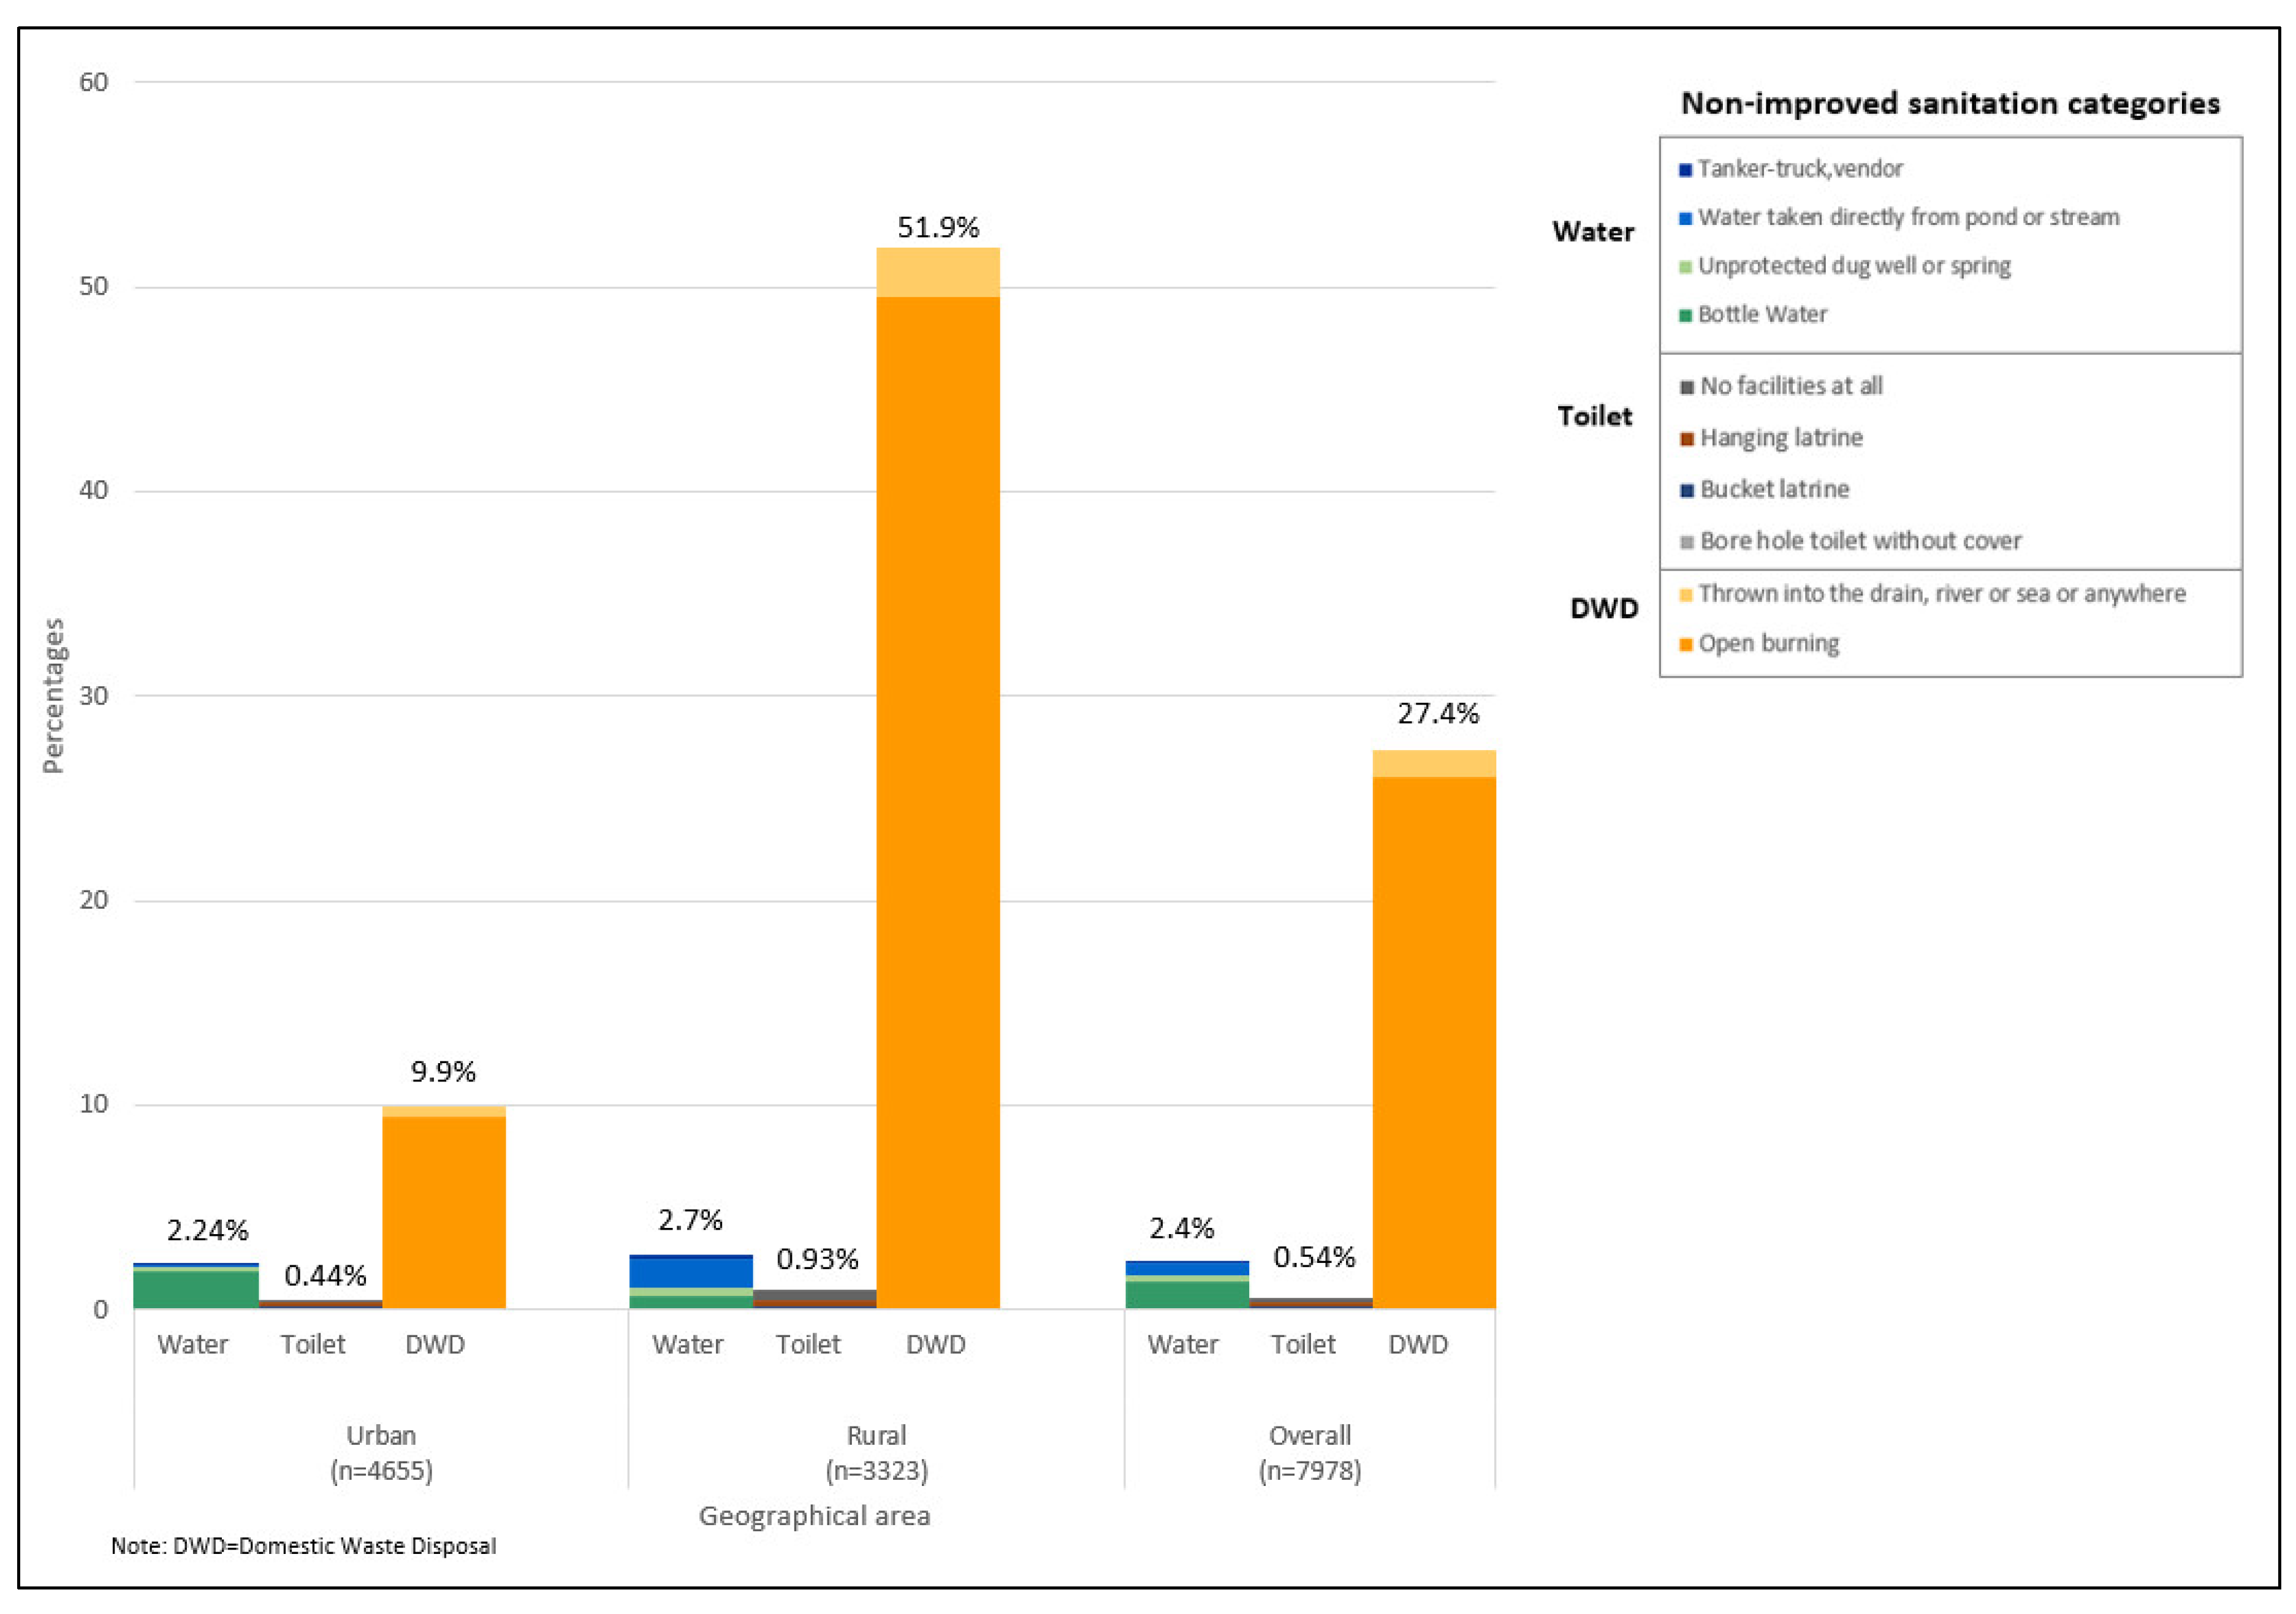Click the DWD note text at bottom

click(303, 1546)
